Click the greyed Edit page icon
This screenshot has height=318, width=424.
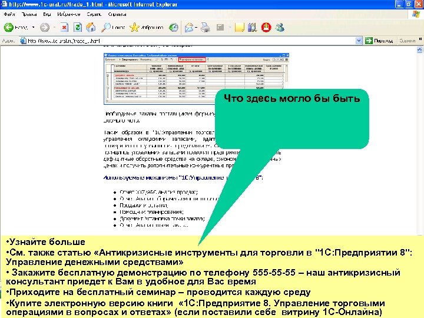pos(220,27)
